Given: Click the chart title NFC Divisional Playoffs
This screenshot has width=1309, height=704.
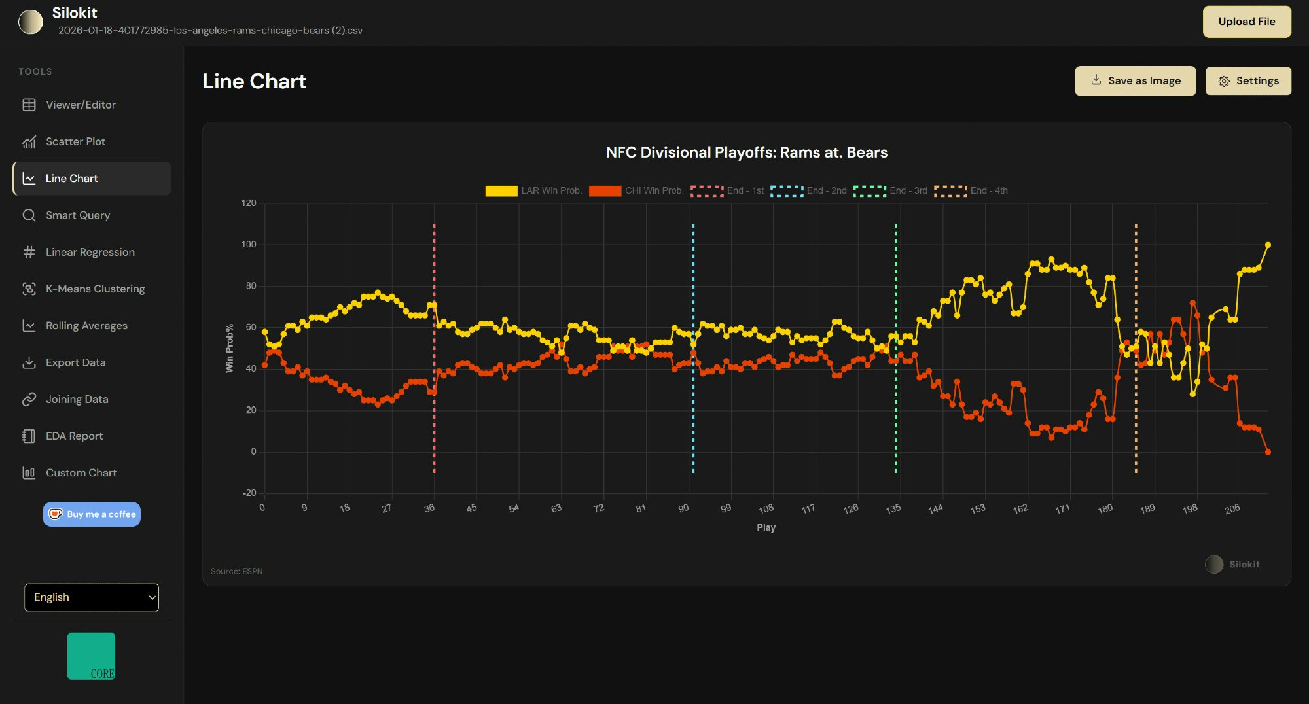Looking at the screenshot, I should (747, 152).
